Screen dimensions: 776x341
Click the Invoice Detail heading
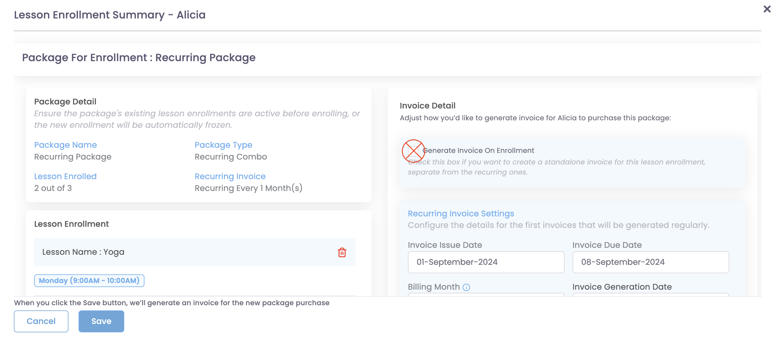point(427,106)
